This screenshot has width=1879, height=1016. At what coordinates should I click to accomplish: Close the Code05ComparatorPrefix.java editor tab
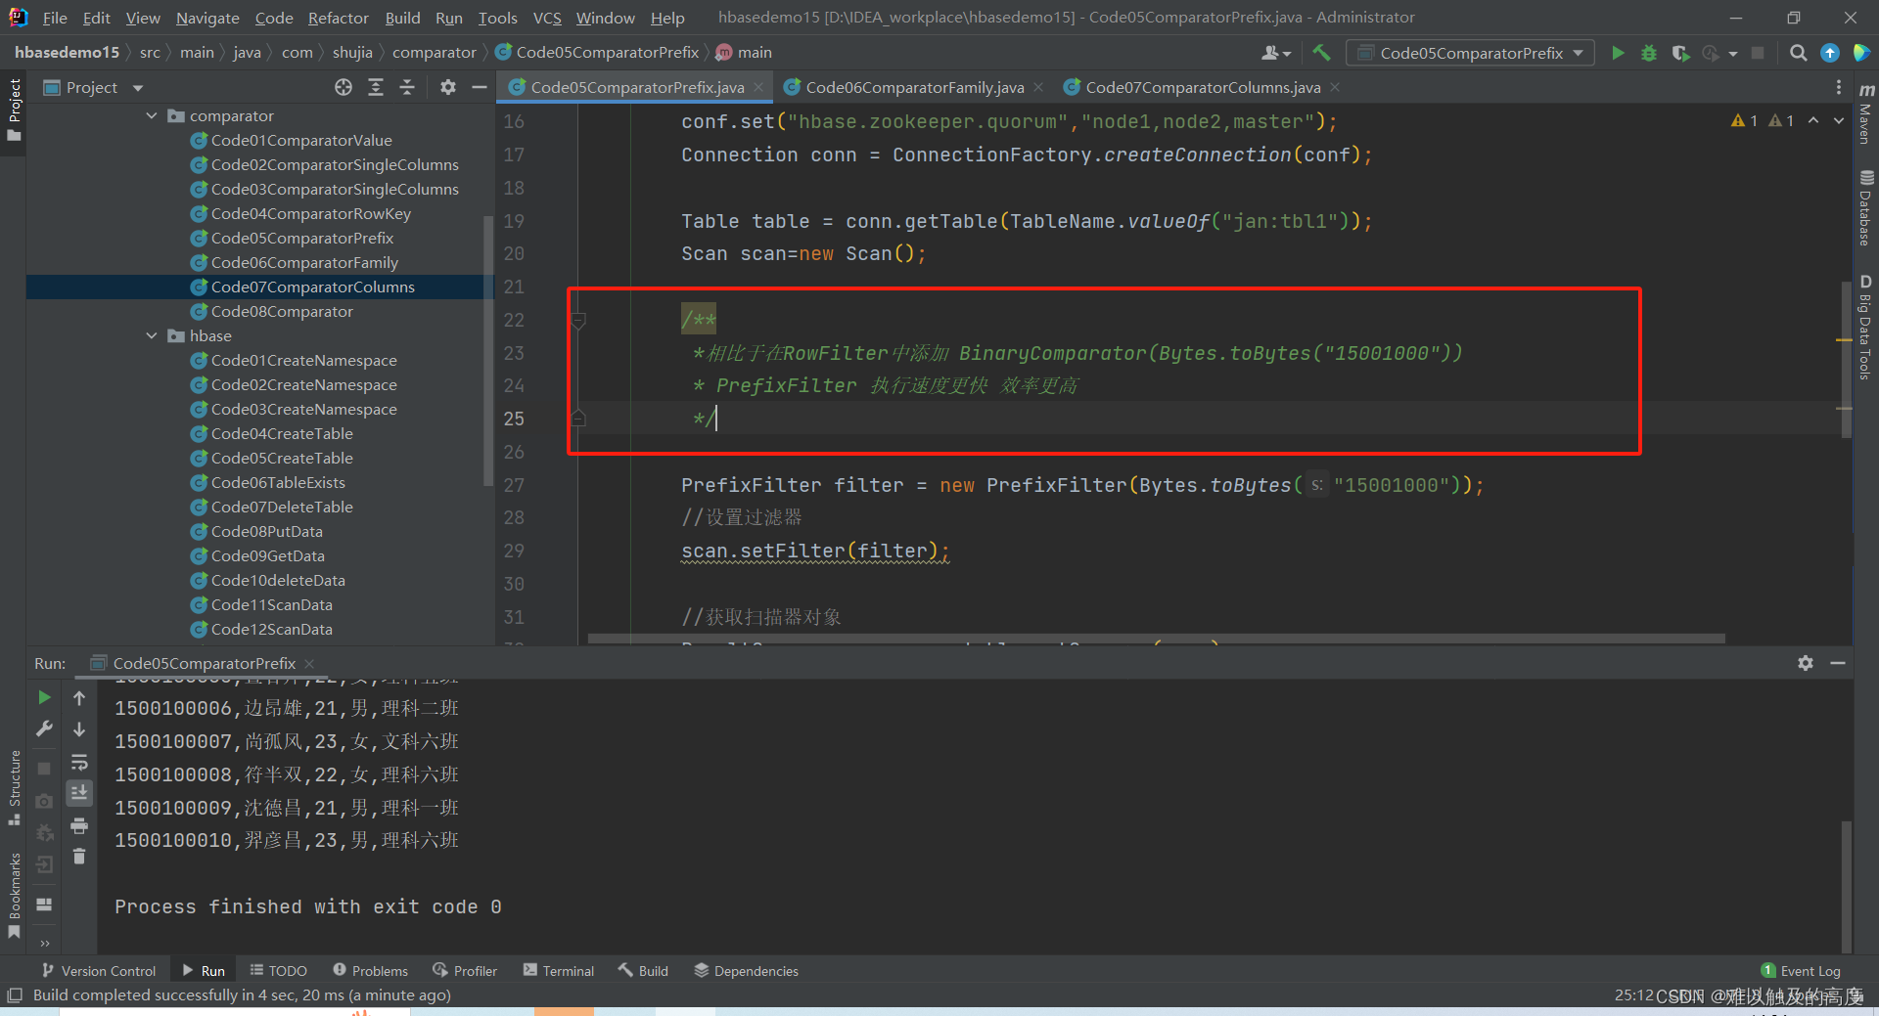point(758,87)
